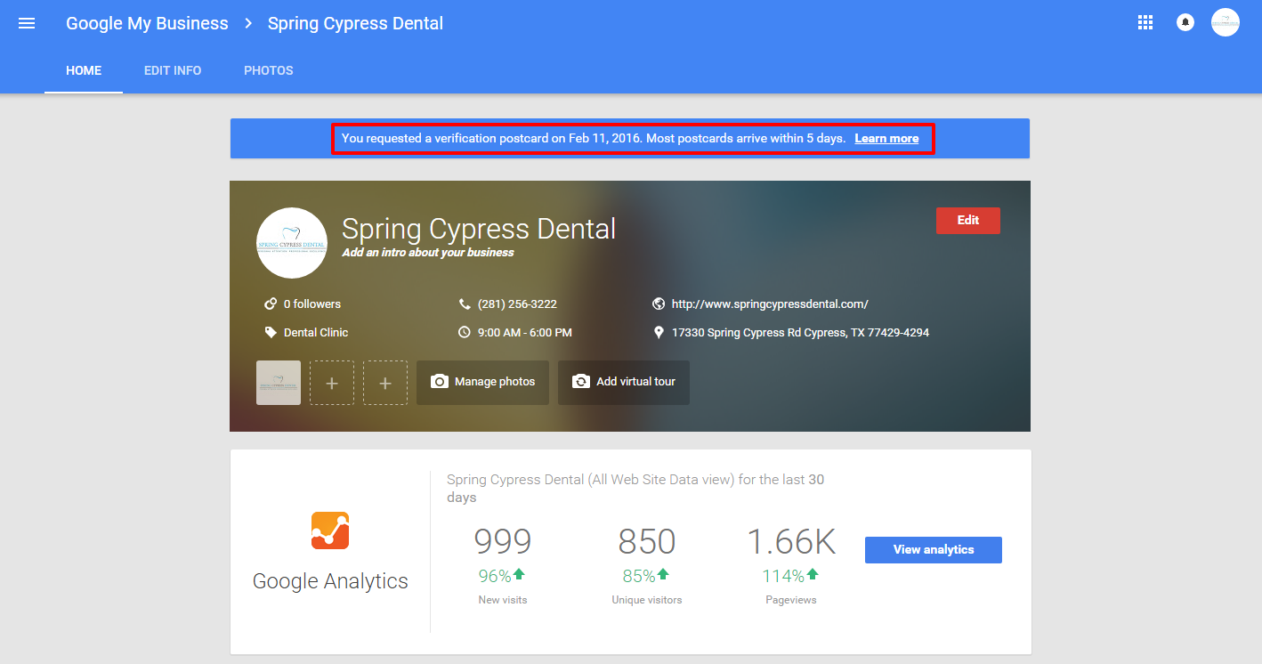Click the notifications bell icon

[1185, 23]
